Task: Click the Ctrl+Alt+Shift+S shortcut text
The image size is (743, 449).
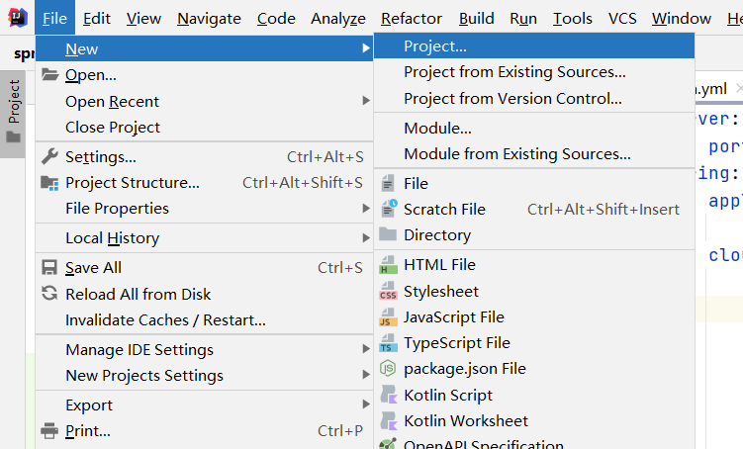Action: point(303,182)
